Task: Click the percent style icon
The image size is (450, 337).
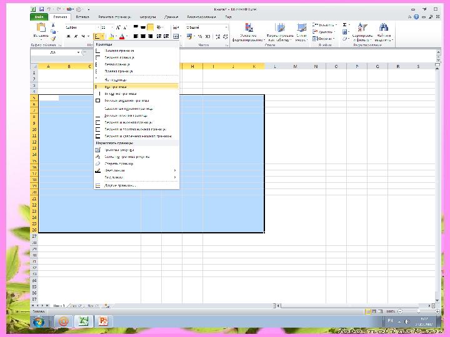Action: pyautogui.click(x=200, y=36)
